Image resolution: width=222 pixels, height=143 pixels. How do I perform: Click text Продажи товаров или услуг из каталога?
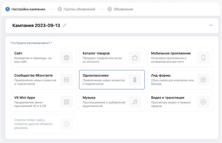pyautogui.click(x=102, y=60)
